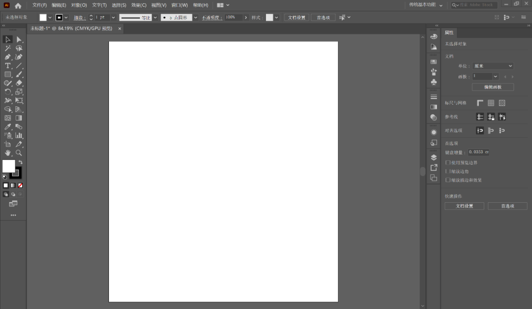The image size is (532, 309).
Task: Toggle 缩放描边和效果 checkbox
Action: point(448,180)
